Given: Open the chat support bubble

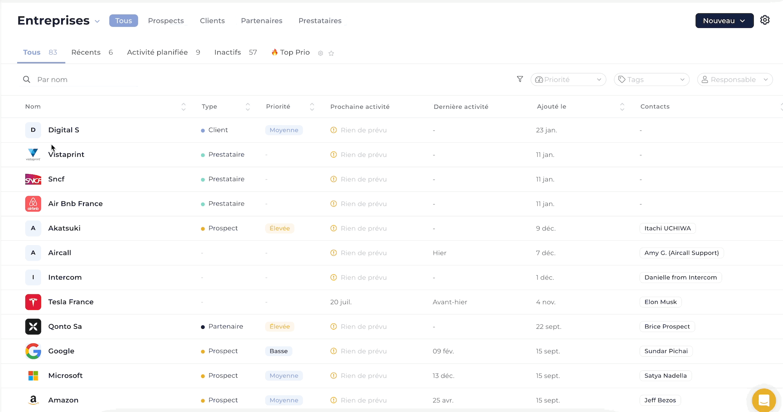Looking at the screenshot, I should pyautogui.click(x=764, y=400).
